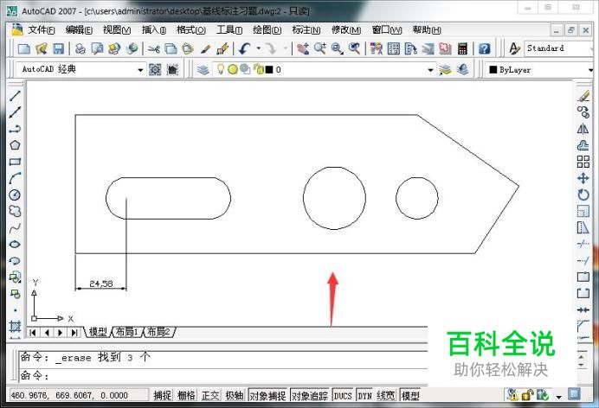
Task: Click the Offset tool
Action: pos(583,145)
